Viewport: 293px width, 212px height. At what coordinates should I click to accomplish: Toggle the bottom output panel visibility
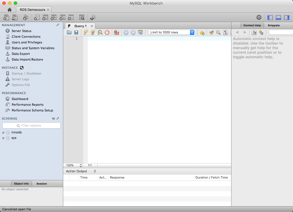(x=278, y=18)
